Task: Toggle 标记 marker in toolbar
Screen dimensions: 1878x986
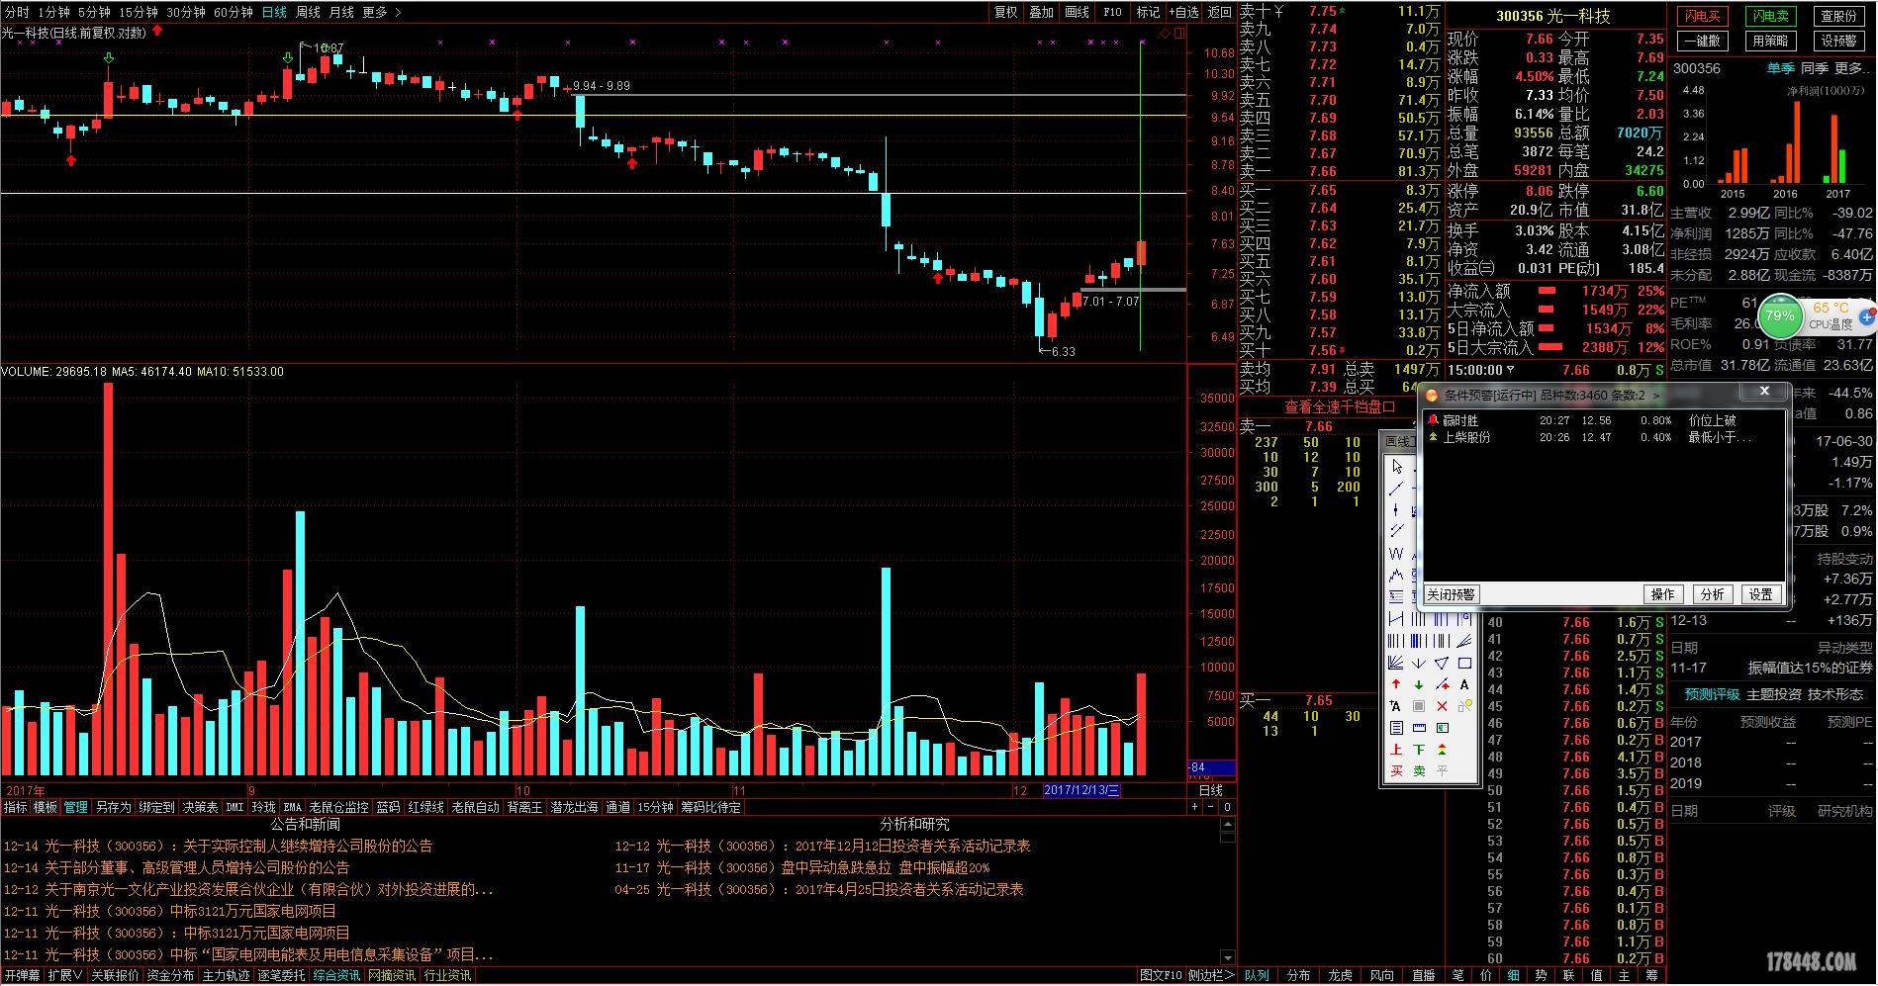Action: (x=1148, y=12)
